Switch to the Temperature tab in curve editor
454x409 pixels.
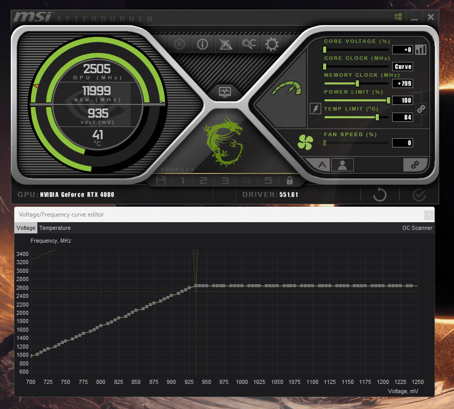[x=55, y=228]
